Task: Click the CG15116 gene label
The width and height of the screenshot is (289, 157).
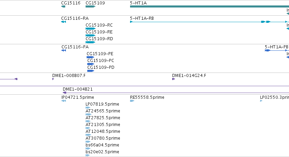Action: [x=71, y=3]
